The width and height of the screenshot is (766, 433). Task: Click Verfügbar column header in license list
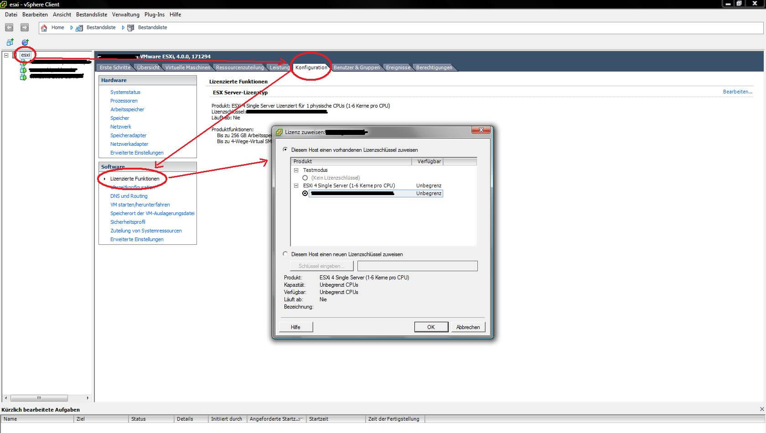428,161
